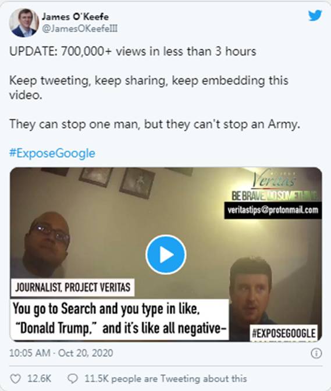
Task: Open the @JamesOKeefeIII handle
Action: pyautogui.click(x=80, y=29)
